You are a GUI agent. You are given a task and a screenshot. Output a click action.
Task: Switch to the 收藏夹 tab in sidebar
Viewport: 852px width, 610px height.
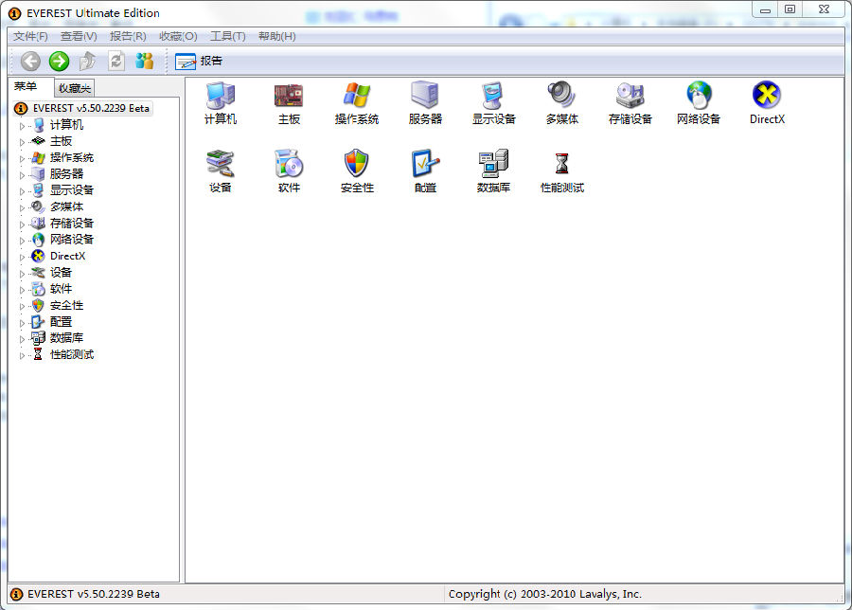point(75,88)
